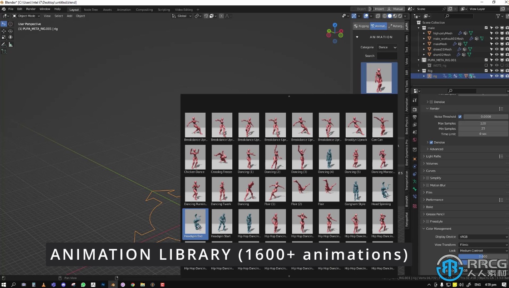509x288 pixels.
Task: Select the Select Box tool
Action: (4, 24)
